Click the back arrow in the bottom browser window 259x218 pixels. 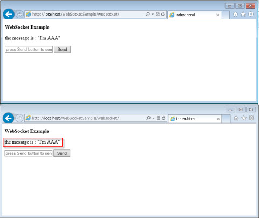tap(8, 118)
